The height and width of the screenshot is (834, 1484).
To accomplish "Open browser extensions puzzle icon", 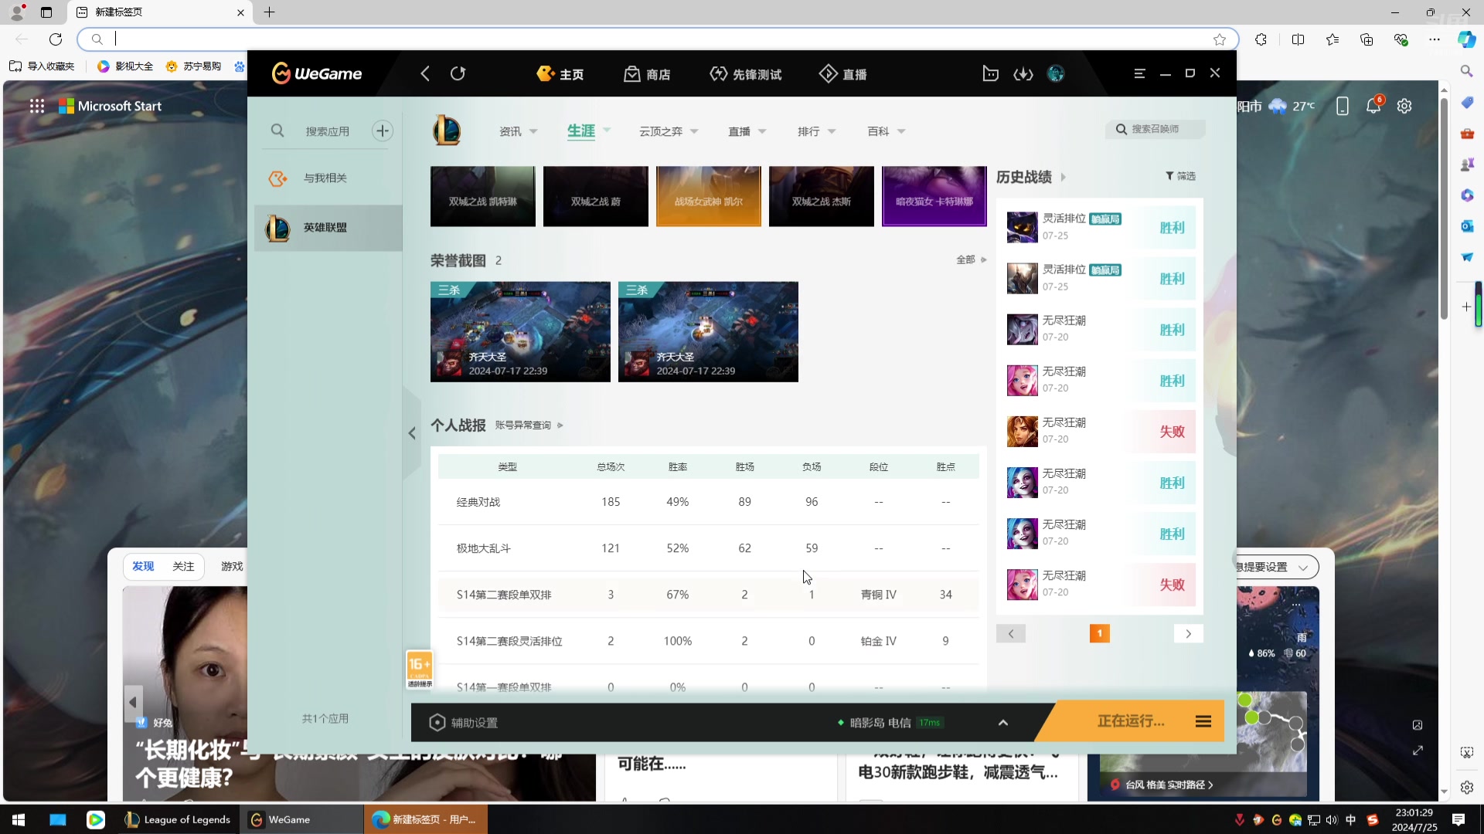I will tap(1261, 39).
